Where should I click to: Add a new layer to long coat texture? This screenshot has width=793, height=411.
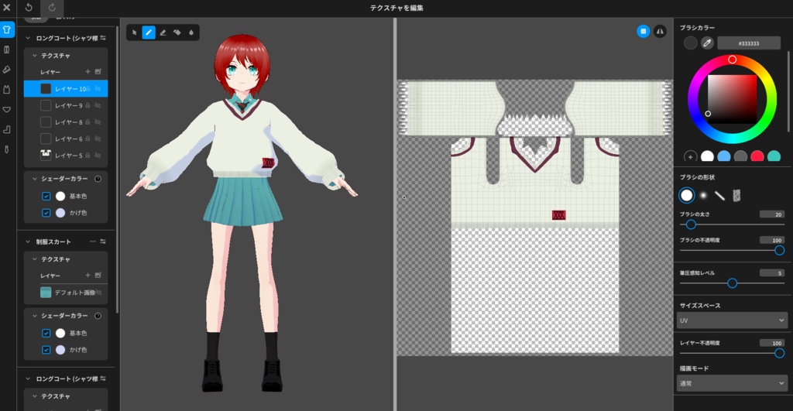coord(88,72)
